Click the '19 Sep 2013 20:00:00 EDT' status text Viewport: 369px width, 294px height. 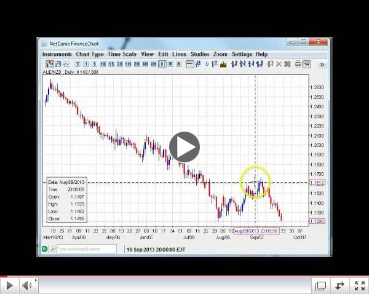pyautogui.click(x=156, y=250)
